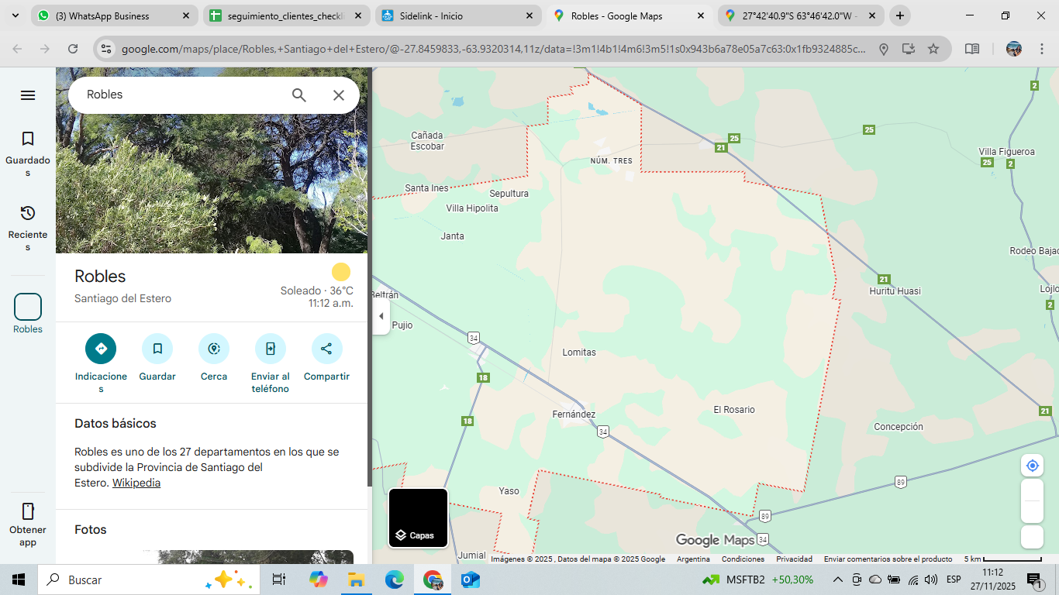Viewport: 1059px width, 595px height.
Task: Click the Condiciones link in footer
Action: pos(743,559)
